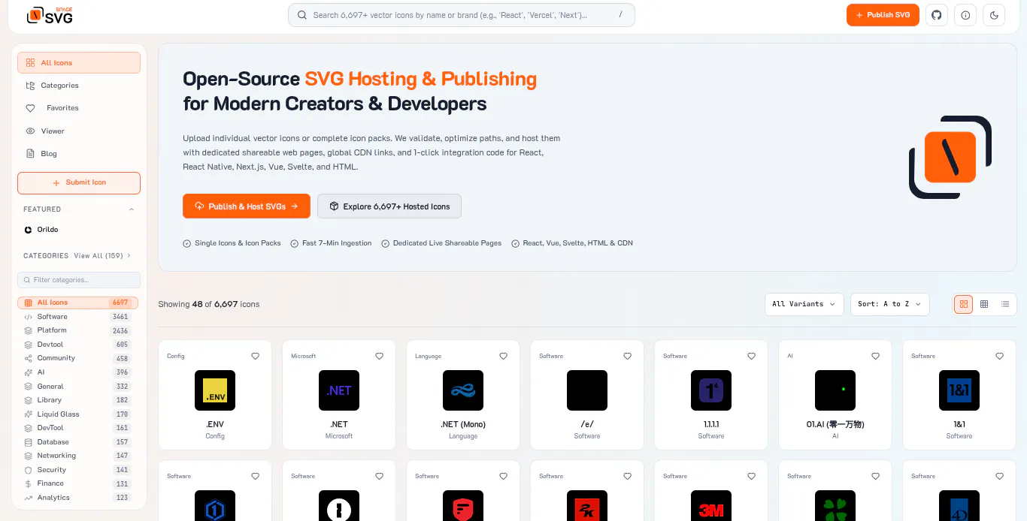Click the SVG Space logo
This screenshot has width=1027, height=521.
tap(50, 15)
